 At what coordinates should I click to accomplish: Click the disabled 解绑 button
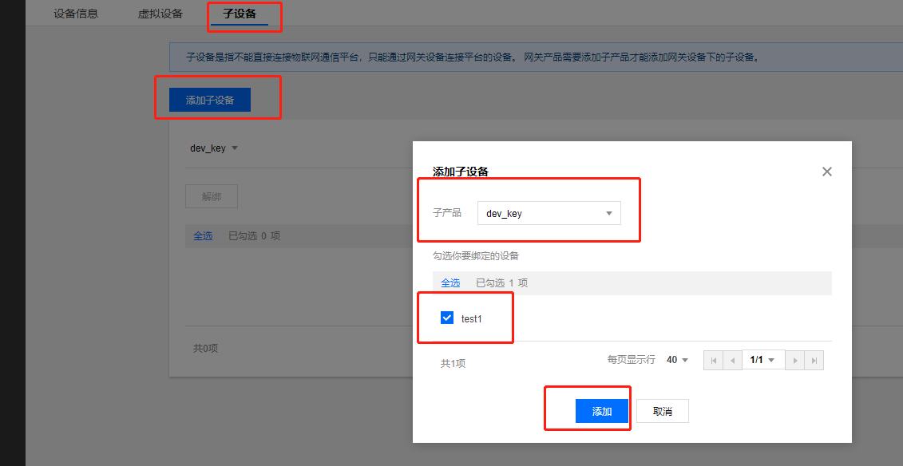click(211, 195)
